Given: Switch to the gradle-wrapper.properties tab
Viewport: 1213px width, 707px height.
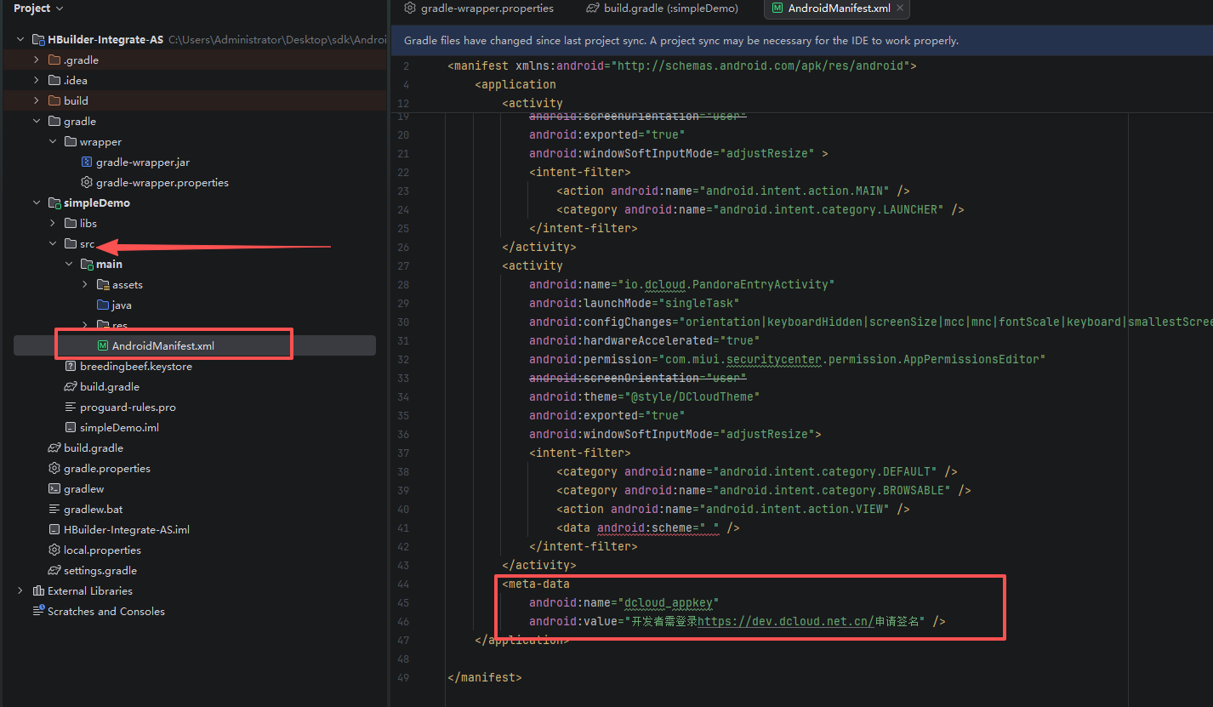Looking at the screenshot, I should pos(479,9).
